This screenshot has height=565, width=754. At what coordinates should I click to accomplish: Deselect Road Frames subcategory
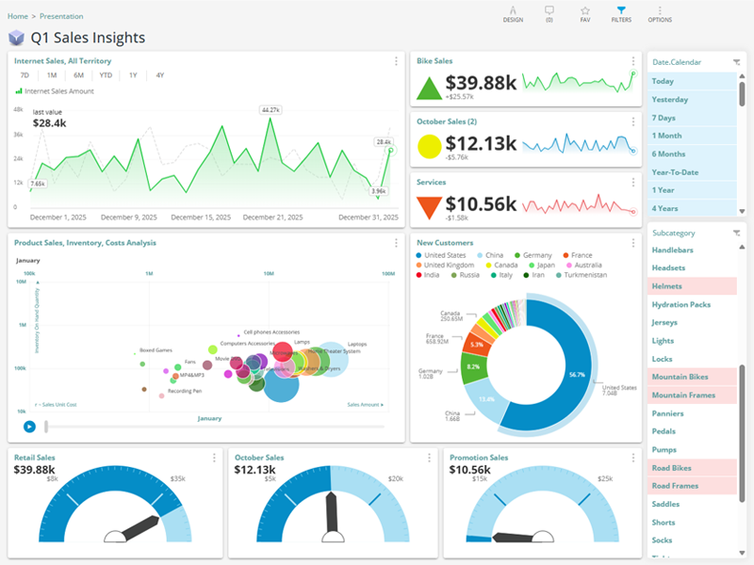pos(692,486)
